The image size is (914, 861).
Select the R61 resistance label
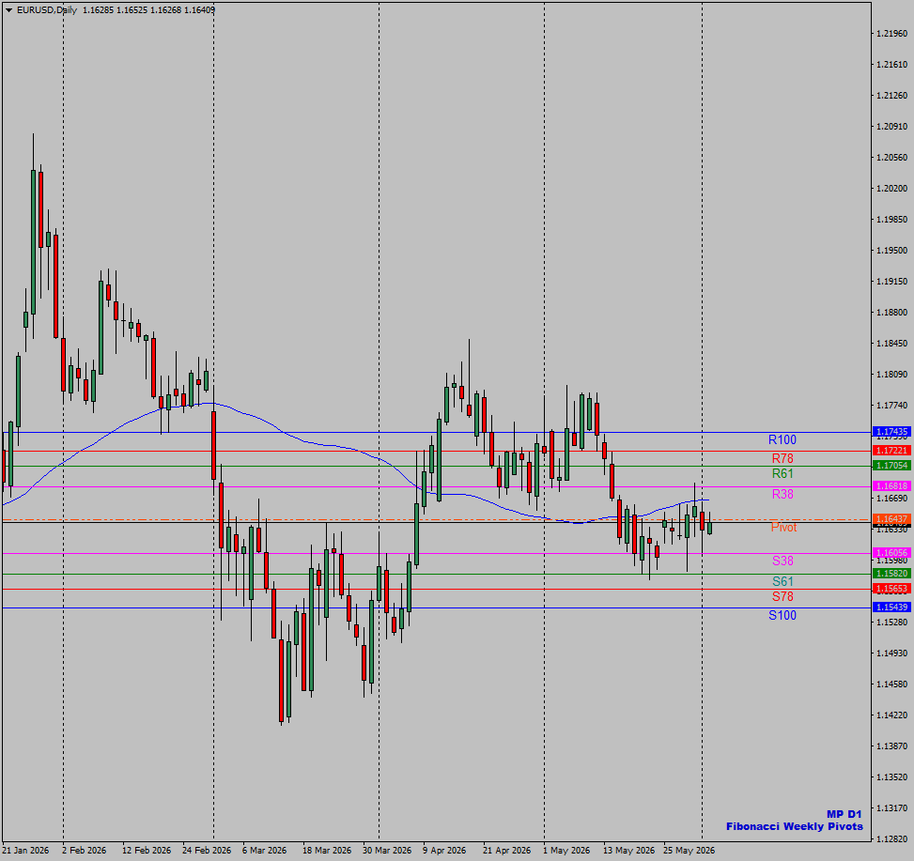(782, 473)
